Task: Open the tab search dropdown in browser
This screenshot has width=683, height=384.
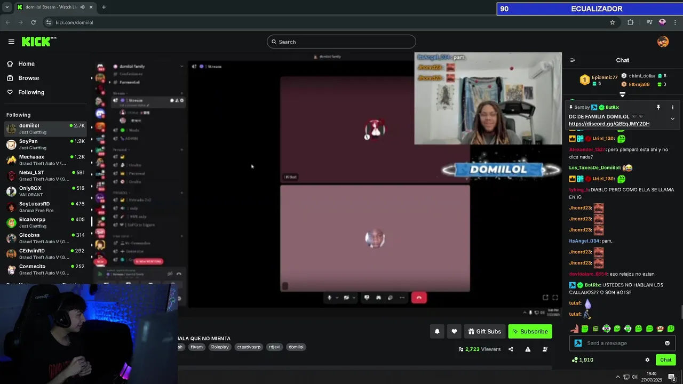Action: point(7,7)
